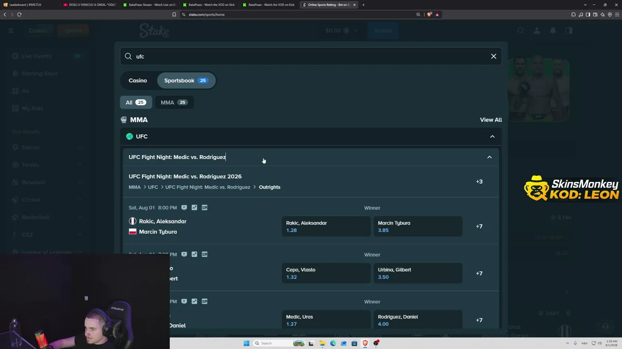Bookmark this page with the bookmark icon
Image resolution: width=622 pixels, height=349 pixels.
click(174, 15)
